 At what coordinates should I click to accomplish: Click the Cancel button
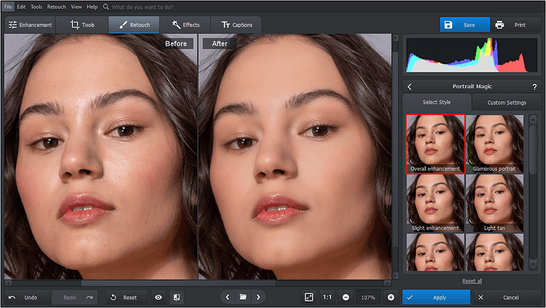point(506,297)
